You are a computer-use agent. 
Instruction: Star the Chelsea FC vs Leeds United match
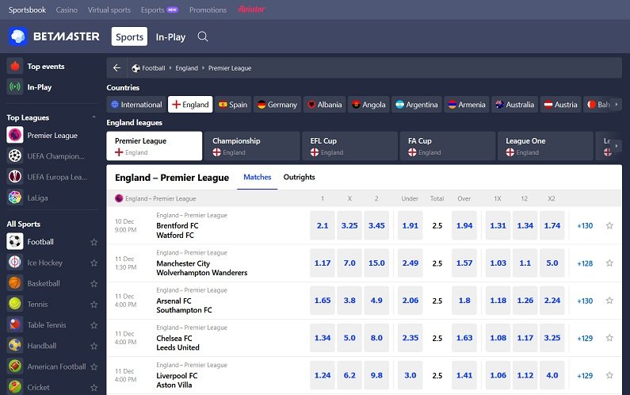(x=609, y=338)
